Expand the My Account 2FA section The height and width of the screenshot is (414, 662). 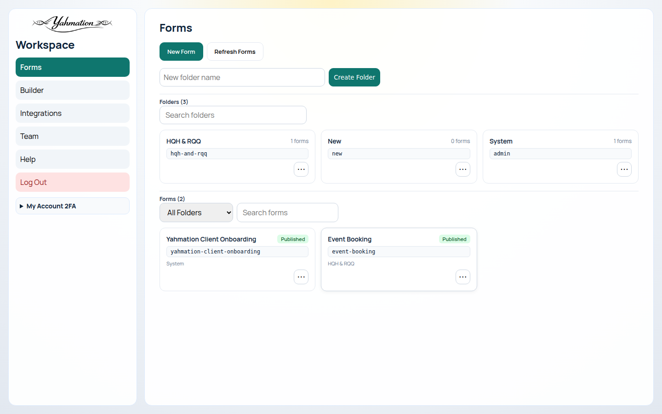72,206
